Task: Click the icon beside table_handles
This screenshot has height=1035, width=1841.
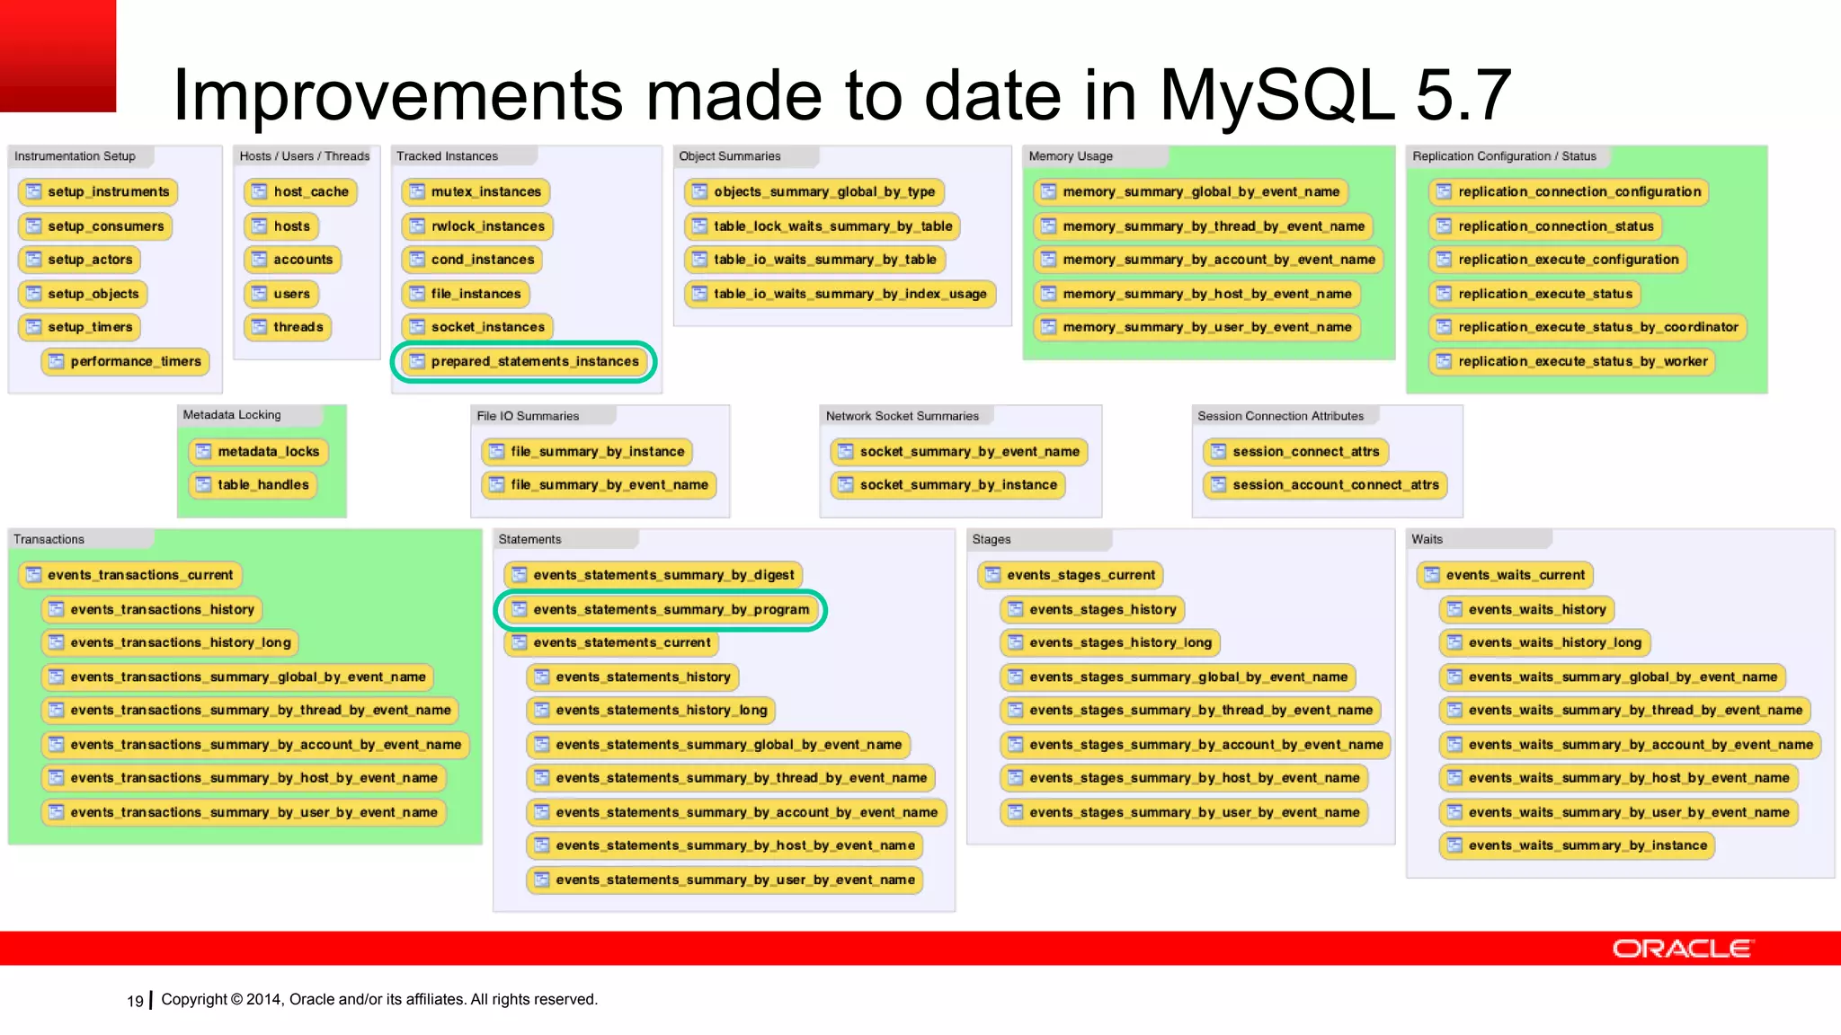Action: coord(204,485)
